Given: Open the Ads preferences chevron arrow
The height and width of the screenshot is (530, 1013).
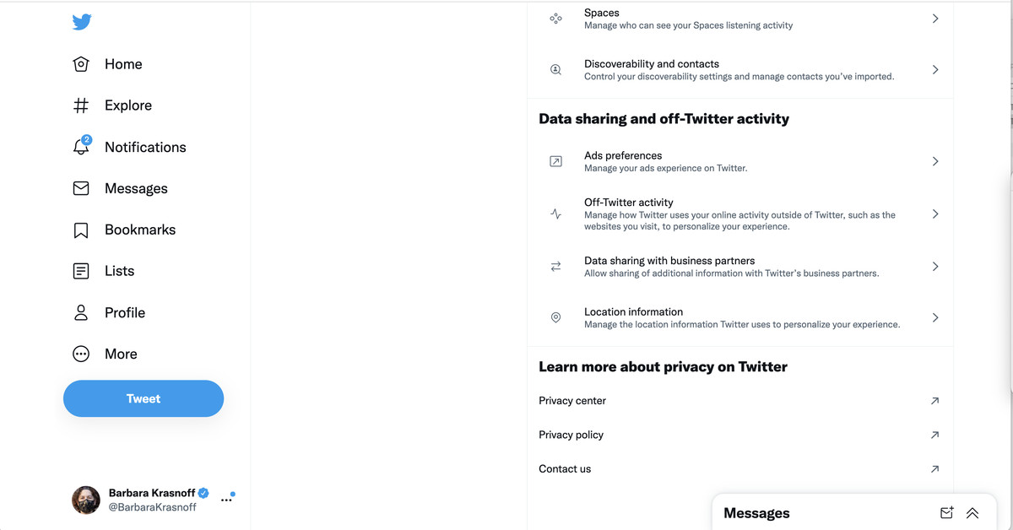Looking at the screenshot, I should tap(935, 161).
